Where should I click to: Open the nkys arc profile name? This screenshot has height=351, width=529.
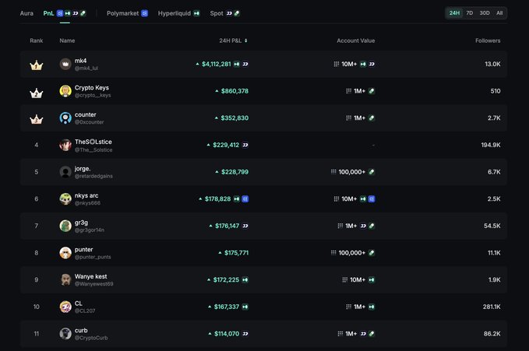(86, 195)
